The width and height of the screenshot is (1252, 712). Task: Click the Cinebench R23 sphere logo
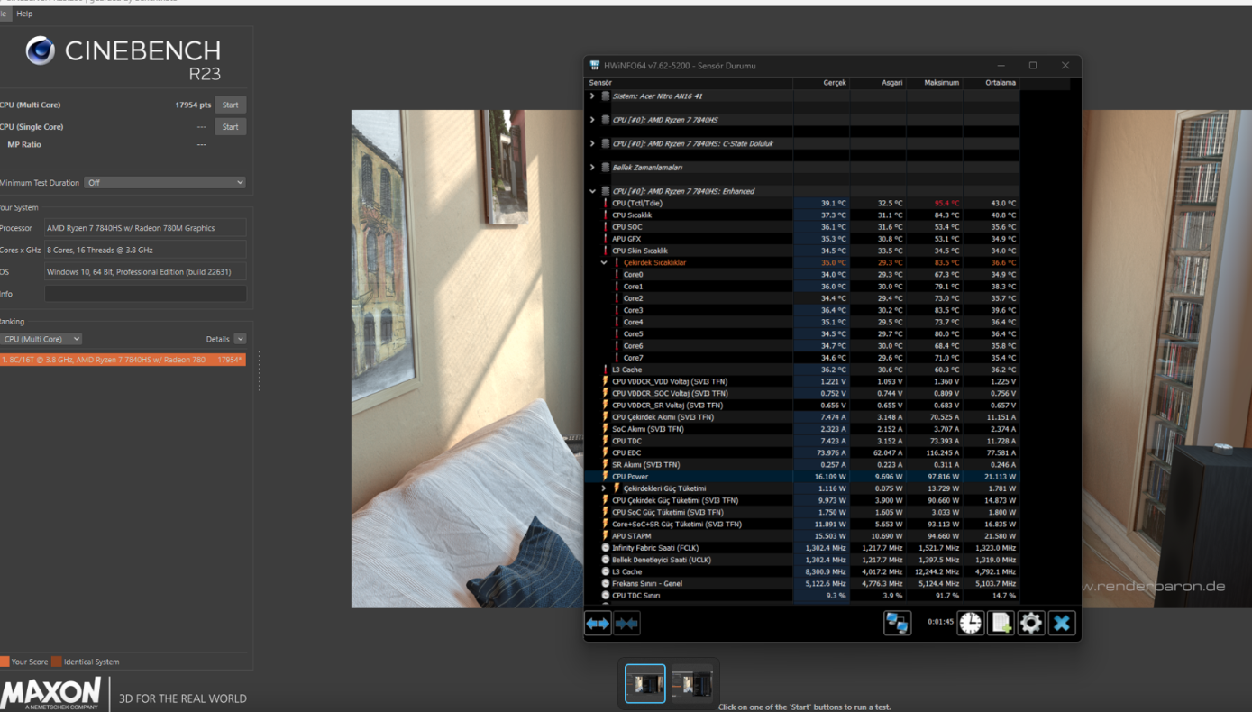tap(40, 50)
